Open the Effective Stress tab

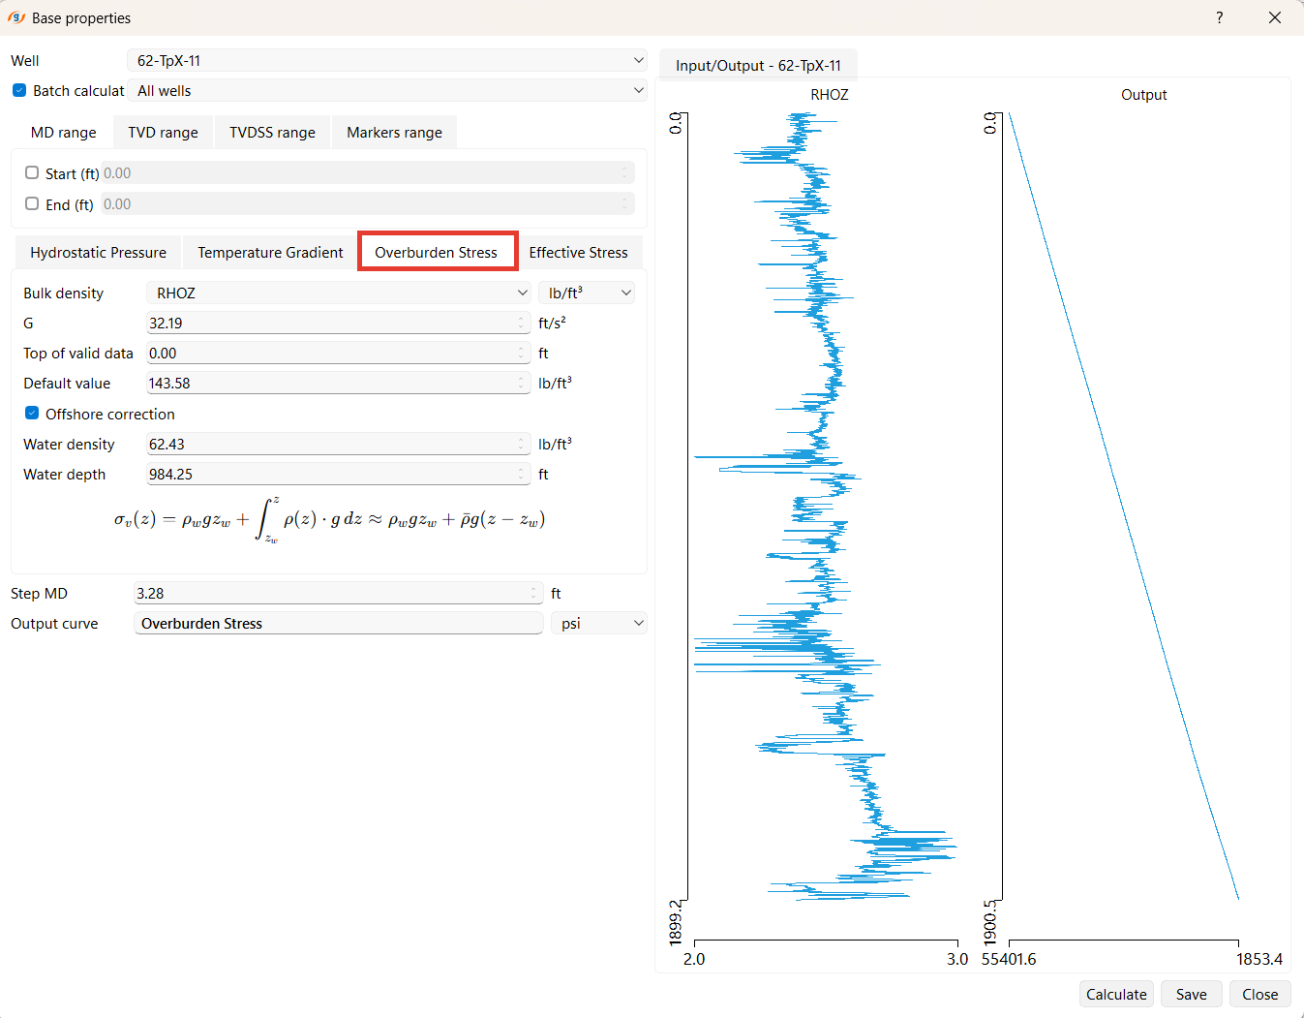[x=578, y=253]
